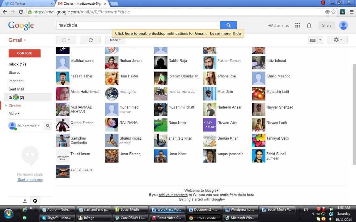The width and height of the screenshot is (356, 222).
Task: Hide the notification banner
Action: (x=237, y=33)
